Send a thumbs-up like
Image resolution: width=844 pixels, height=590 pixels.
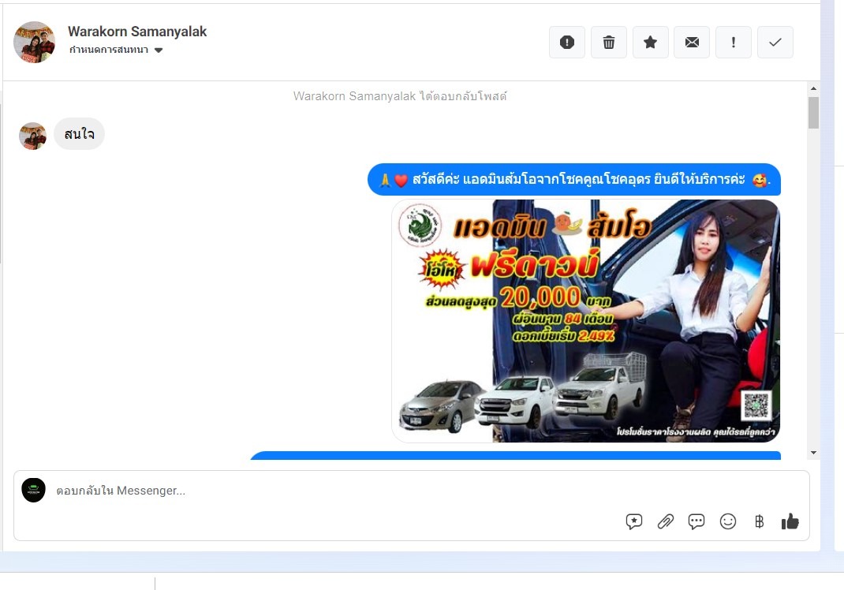(x=790, y=521)
